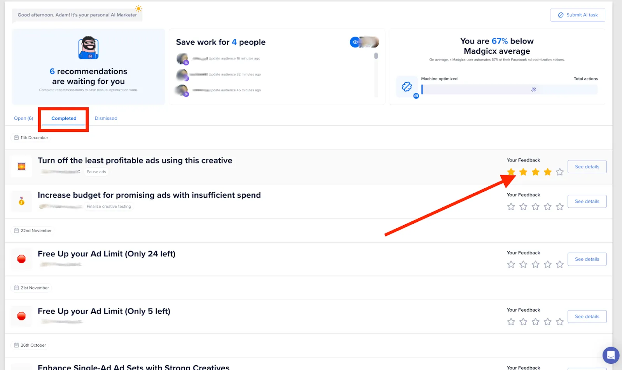
Task: Click the creative thumbnail for Turn off ads
Action: pos(21,167)
